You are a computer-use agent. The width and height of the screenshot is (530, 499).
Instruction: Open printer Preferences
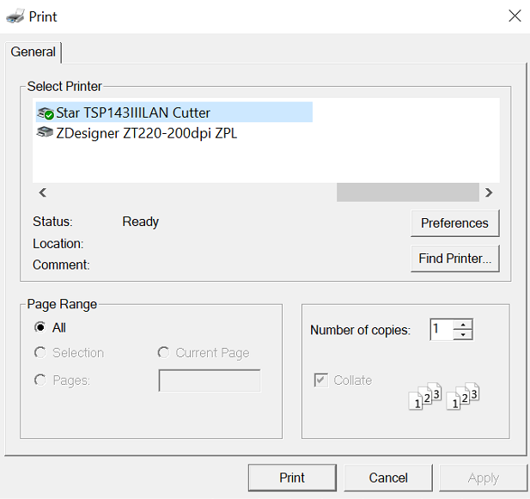click(454, 222)
